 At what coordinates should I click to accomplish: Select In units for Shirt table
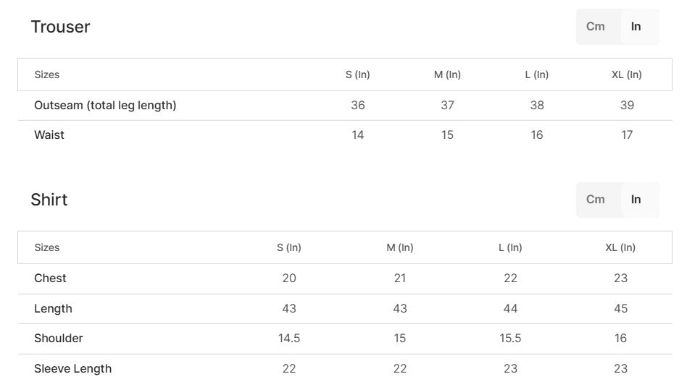click(x=636, y=200)
